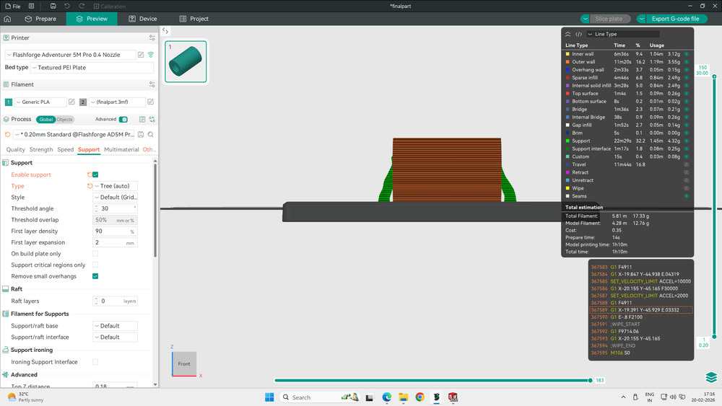
Task: Open the File menu
Action: pos(13,6)
